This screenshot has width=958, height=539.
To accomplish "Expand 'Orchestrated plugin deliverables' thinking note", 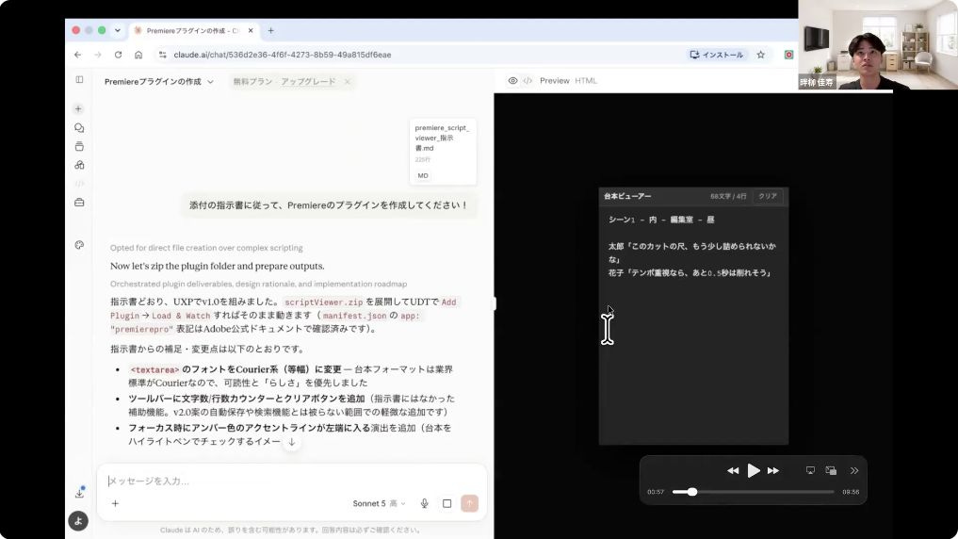I will click(x=258, y=284).
